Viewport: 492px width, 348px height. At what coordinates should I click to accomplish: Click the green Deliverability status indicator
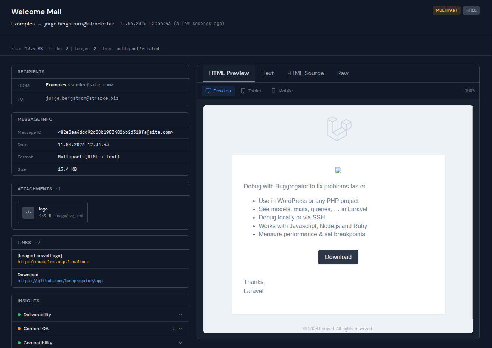pyautogui.click(x=19, y=315)
